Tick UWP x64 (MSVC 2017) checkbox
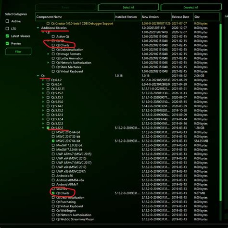The height and width of the screenshot is (228, 228). 53,167
